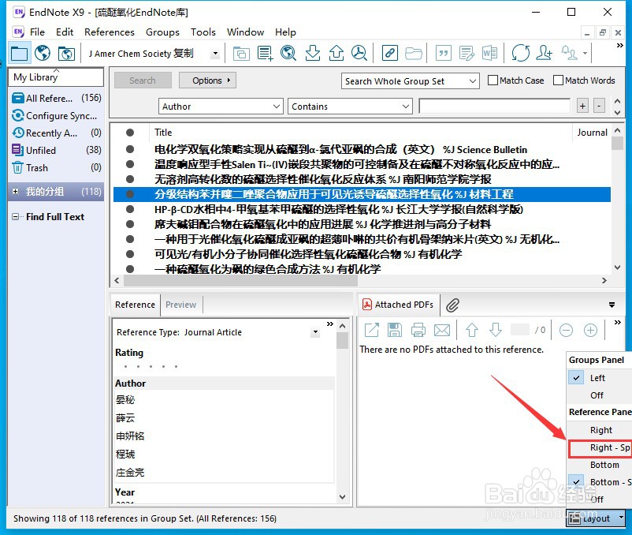Click reference list vertical scrollbar thumb
Image resolution: width=632 pixels, height=535 pixels.
point(617,144)
